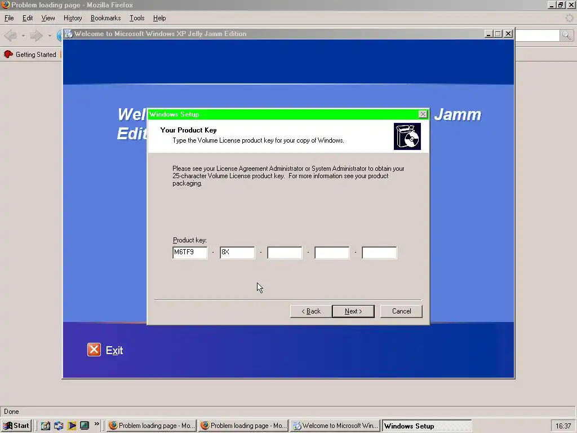Click the Firefox logo in title bar
This screenshot has width=577, height=433.
pyautogui.click(x=6, y=5)
